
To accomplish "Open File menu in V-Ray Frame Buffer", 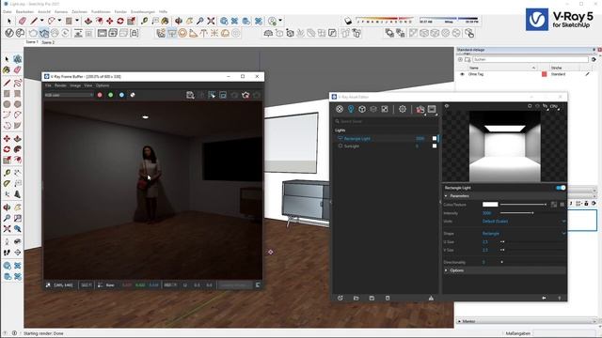I will (48, 85).
